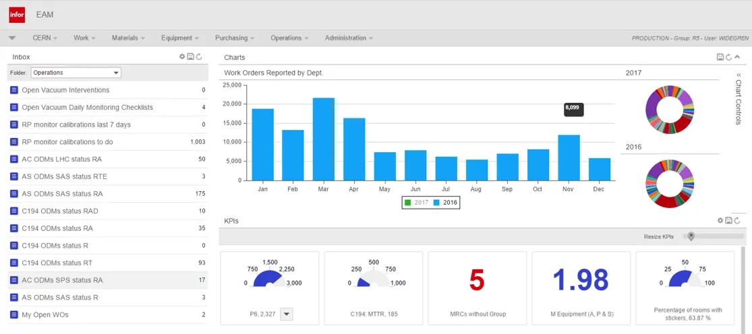This screenshot has height=334, width=752.
Task: Select the 2016 donut chart
Action: [x=670, y=184]
